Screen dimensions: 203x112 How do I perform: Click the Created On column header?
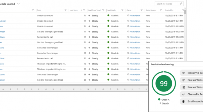[x=169, y=10]
